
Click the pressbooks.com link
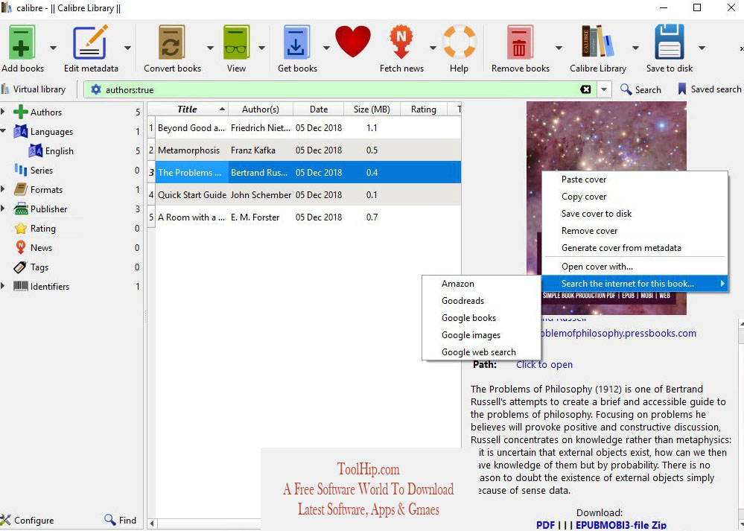pyautogui.click(x=618, y=333)
